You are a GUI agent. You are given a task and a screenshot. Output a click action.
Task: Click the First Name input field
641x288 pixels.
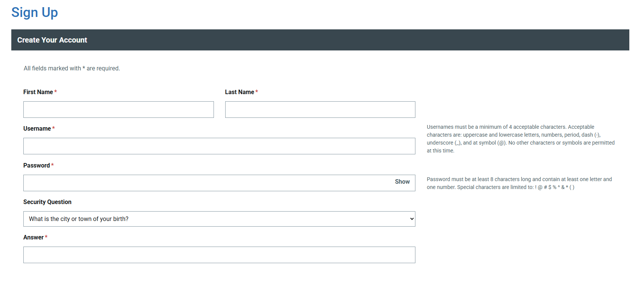[118, 110]
